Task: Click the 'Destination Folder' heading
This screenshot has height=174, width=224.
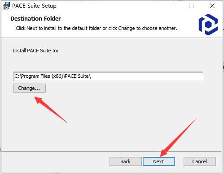Action: 35,19
